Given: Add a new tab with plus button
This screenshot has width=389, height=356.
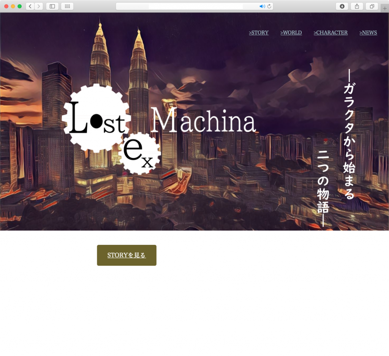Looking at the screenshot, I should pos(385,8).
